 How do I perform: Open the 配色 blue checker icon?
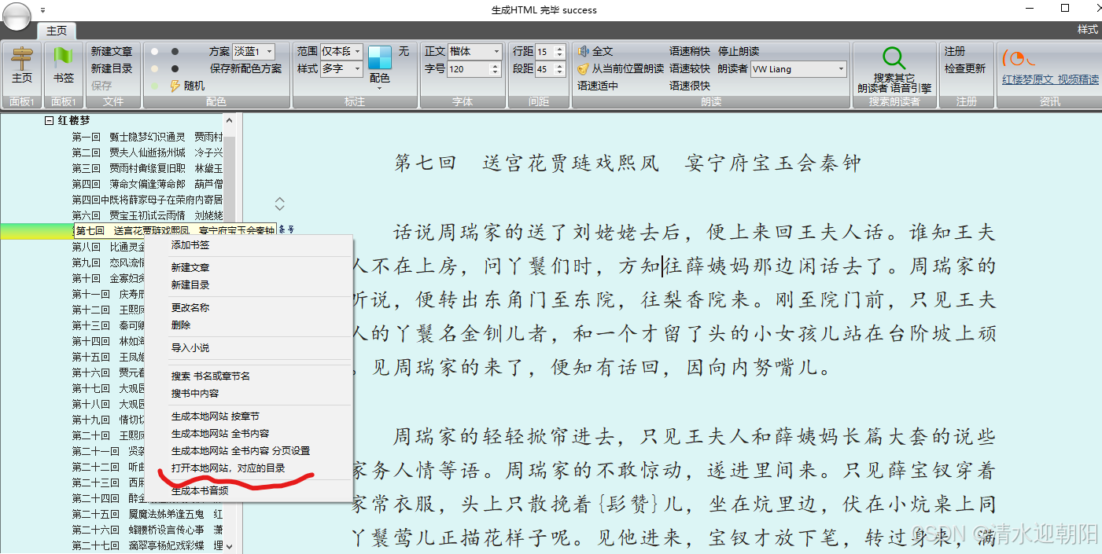click(x=380, y=58)
